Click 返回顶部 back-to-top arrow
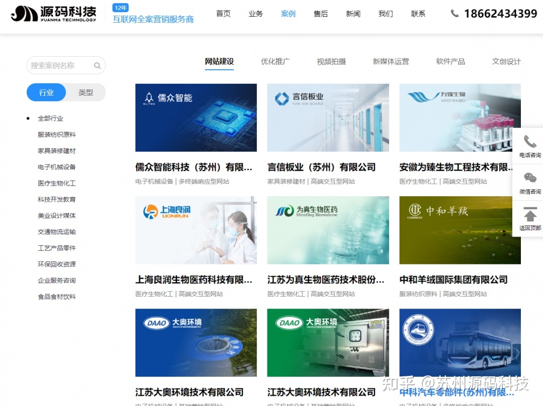This screenshot has height=406, width=543. [530, 219]
